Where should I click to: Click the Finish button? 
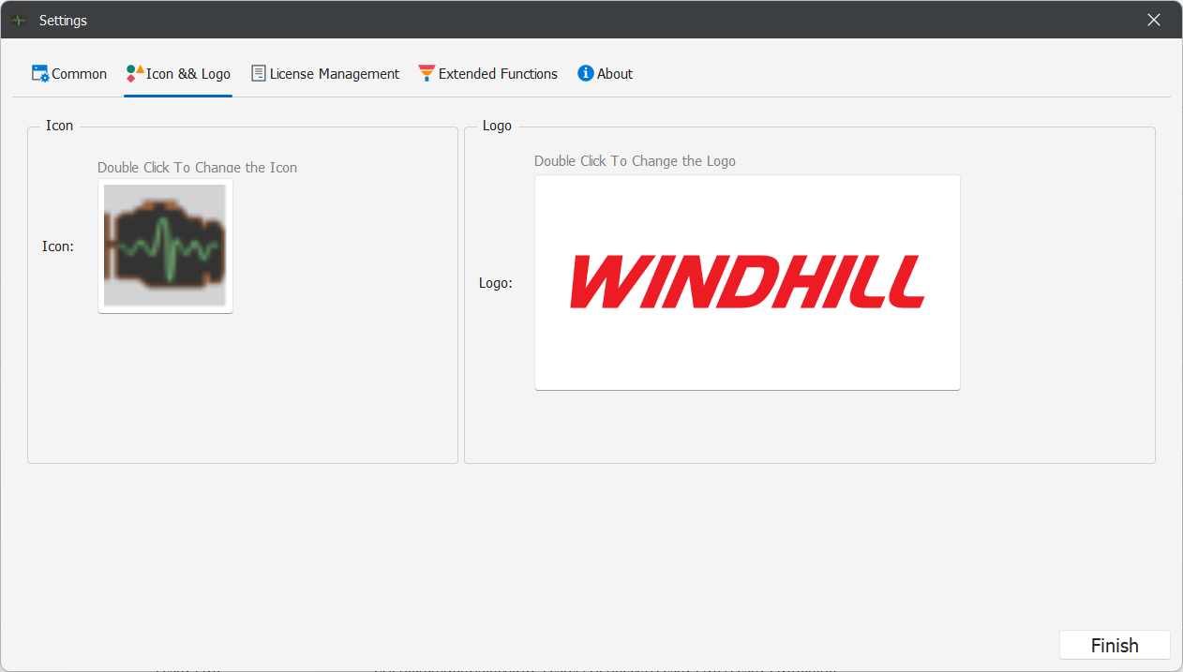point(1115,646)
